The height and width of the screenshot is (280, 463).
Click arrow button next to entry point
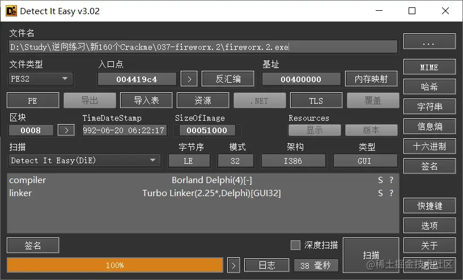click(x=189, y=79)
